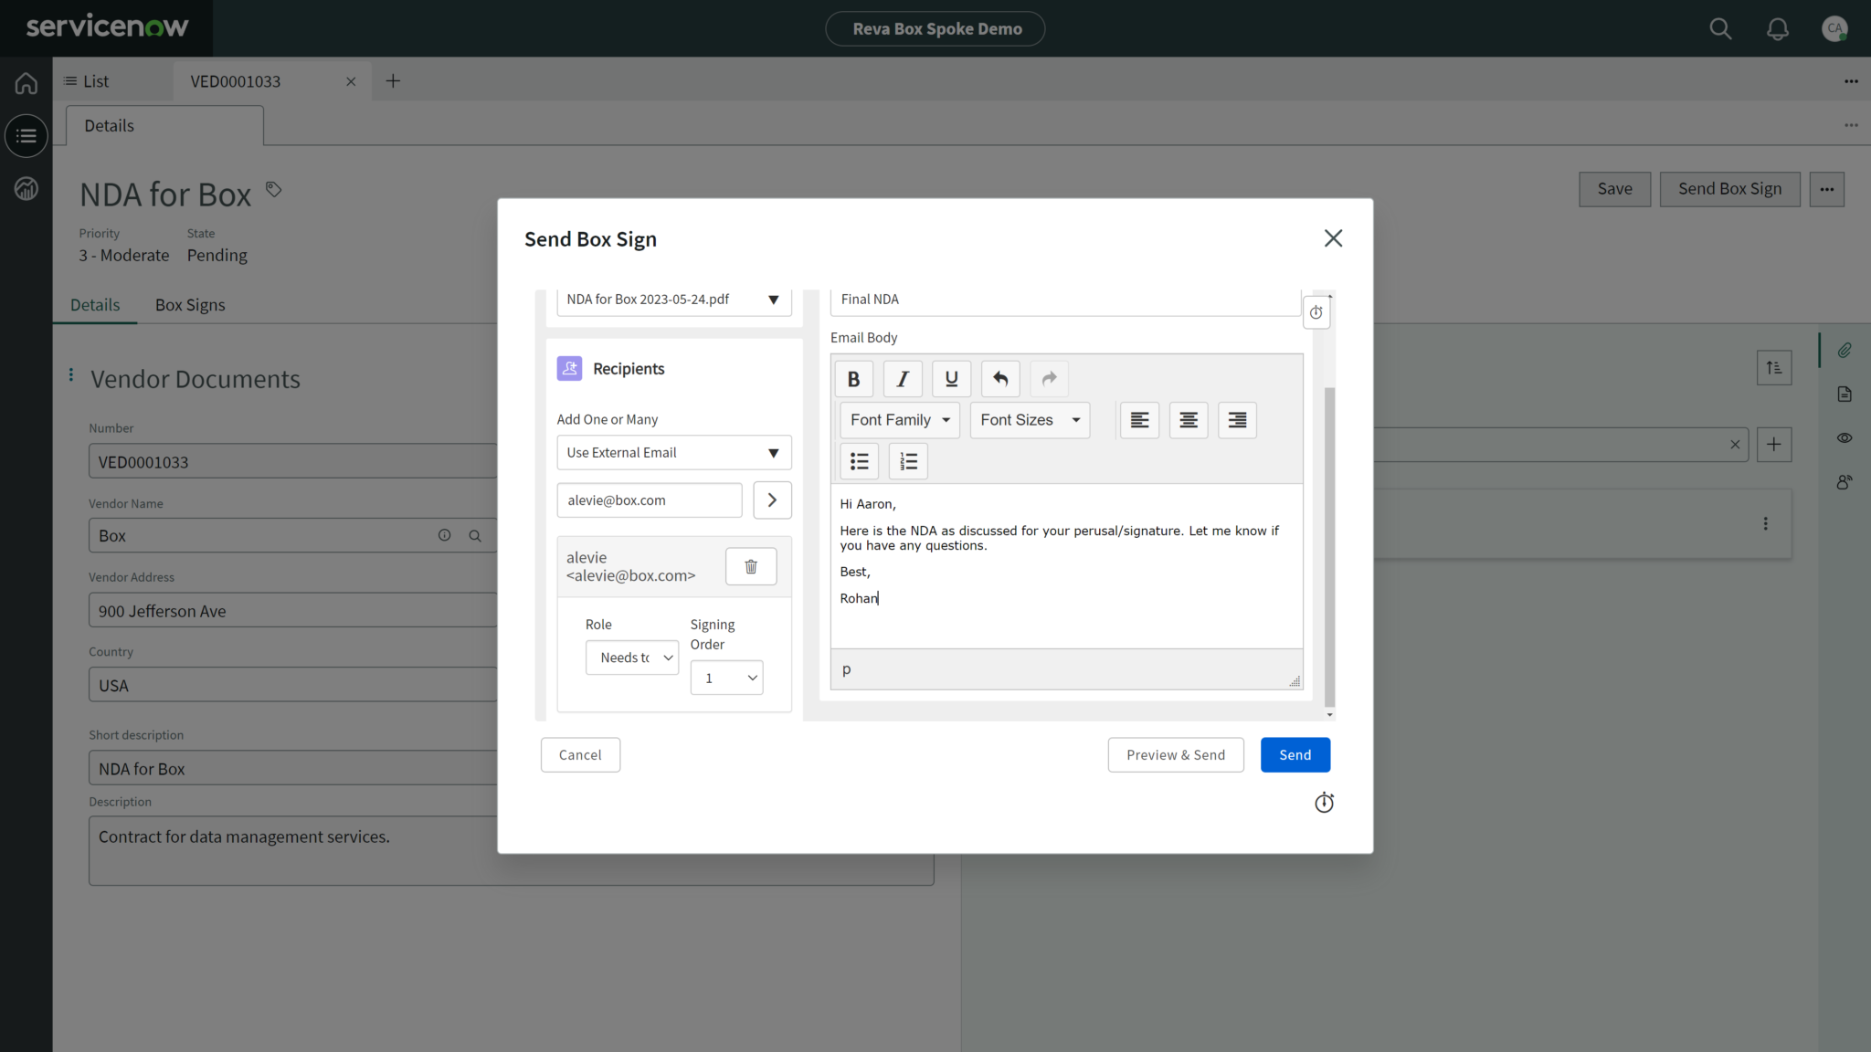Open Use External Email dropdown
Image resolution: width=1871 pixels, height=1052 pixels.
click(x=674, y=453)
